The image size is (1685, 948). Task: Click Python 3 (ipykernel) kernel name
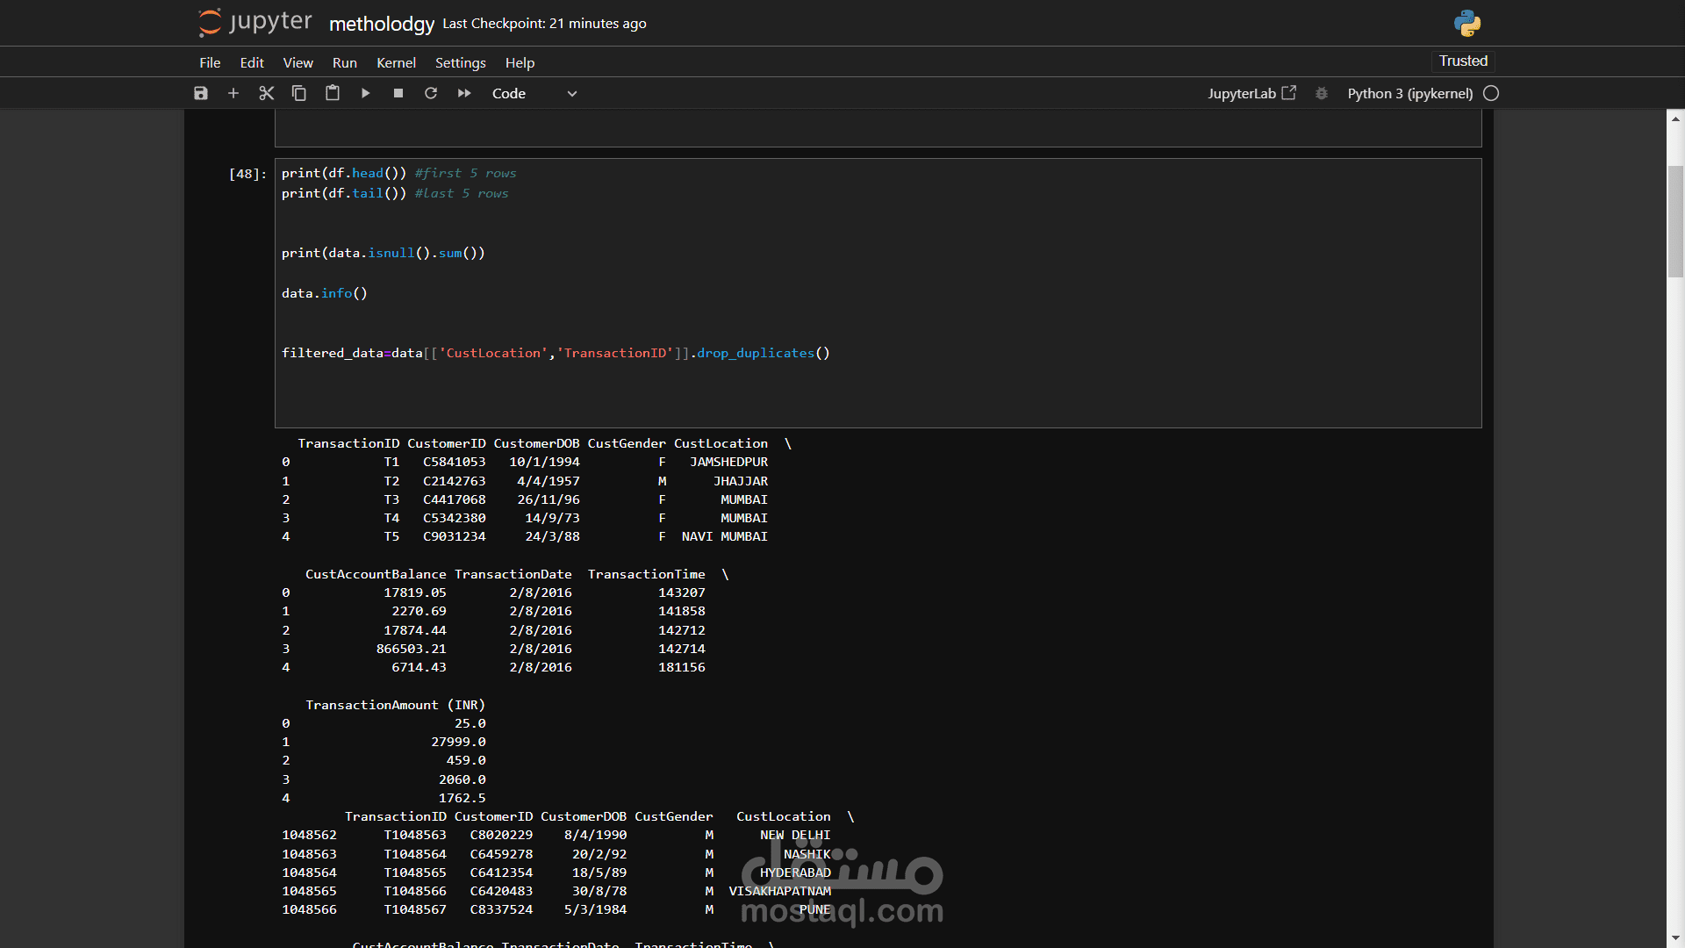click(x=1409, y=93)
